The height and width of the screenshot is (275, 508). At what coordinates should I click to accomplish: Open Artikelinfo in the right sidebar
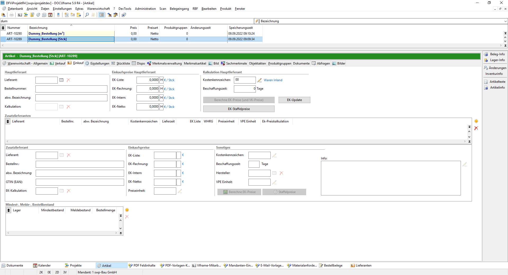[x=495, y=88]
